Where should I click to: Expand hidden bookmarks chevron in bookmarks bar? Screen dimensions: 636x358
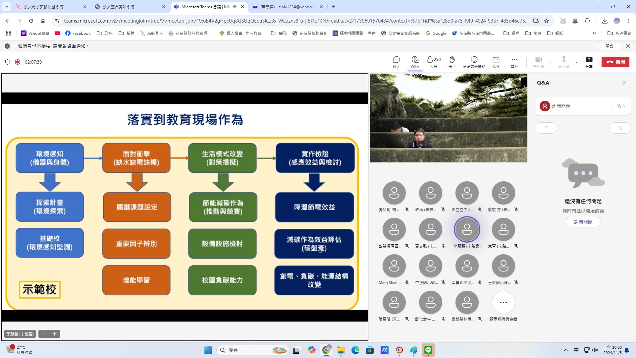pos(594,33)
